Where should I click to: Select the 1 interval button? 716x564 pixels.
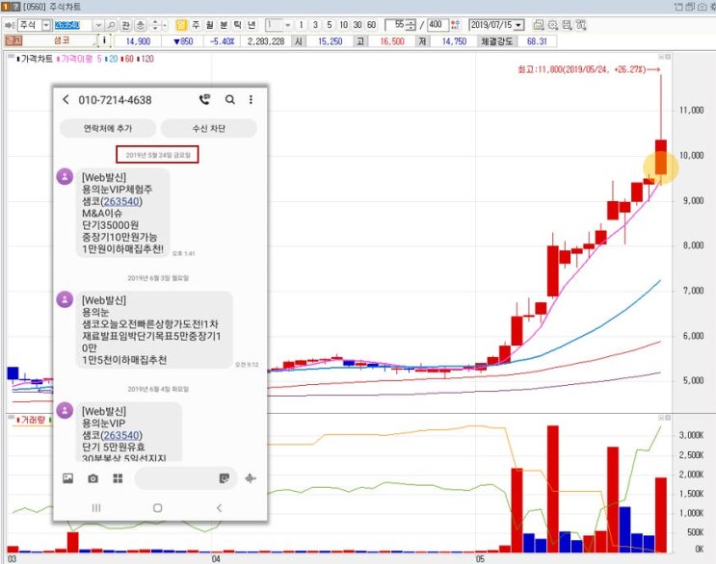301,25
